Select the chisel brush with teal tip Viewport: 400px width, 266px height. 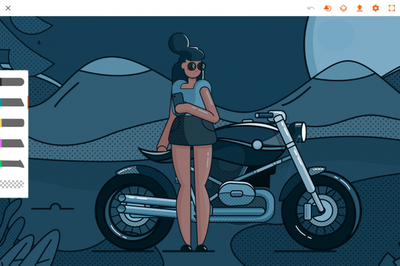12,102
